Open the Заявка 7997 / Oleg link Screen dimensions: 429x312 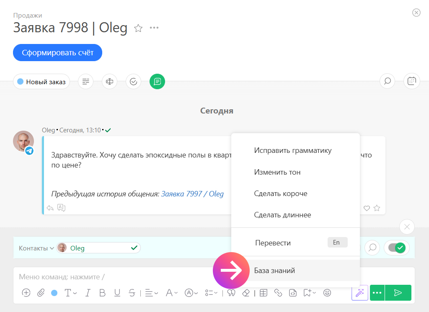click(192, 194)
